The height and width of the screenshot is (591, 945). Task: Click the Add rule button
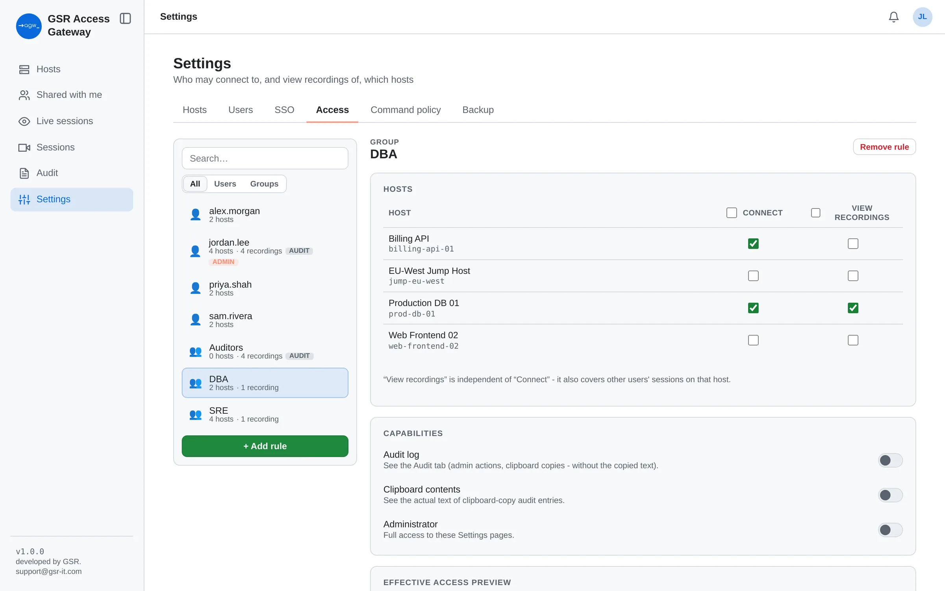click(x=265, y=446)
